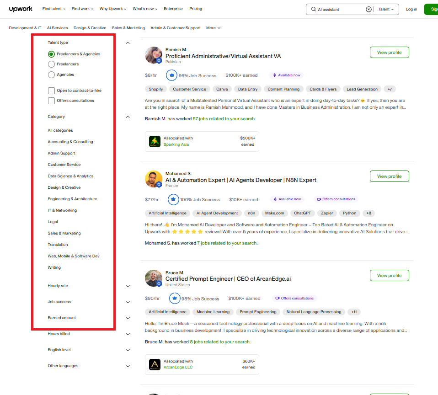Viewport: 438px width, 395px height.
Task: Clear the AI assistant search text
Action: point(369,9)
